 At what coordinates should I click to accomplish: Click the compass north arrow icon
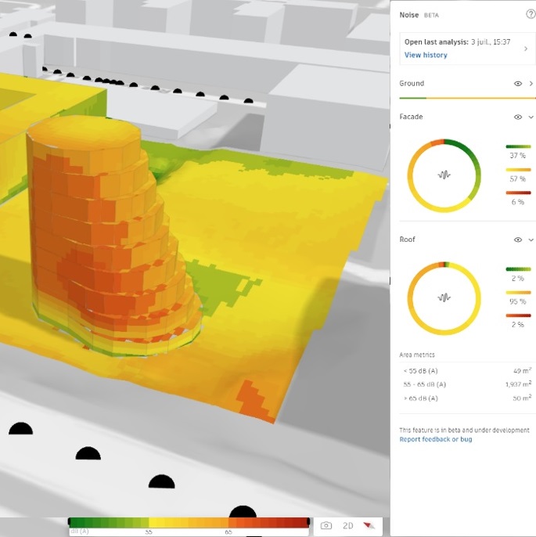click(x=369, y=526)
